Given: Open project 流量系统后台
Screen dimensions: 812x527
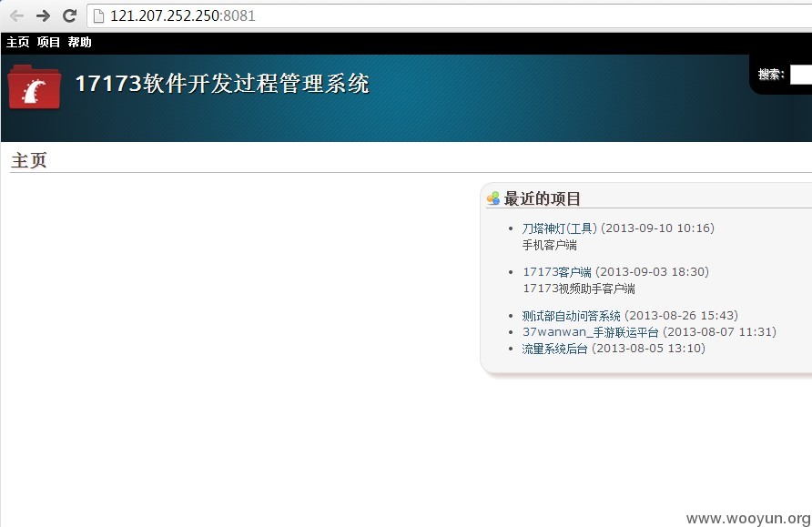Looking at the screenshot, I should click(554, 349).
